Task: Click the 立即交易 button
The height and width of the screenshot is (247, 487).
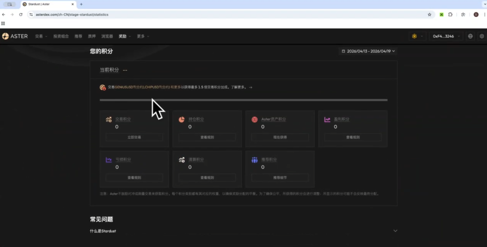Action: point(134,137)
